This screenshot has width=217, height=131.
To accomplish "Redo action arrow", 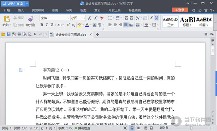I will (41, 34).
